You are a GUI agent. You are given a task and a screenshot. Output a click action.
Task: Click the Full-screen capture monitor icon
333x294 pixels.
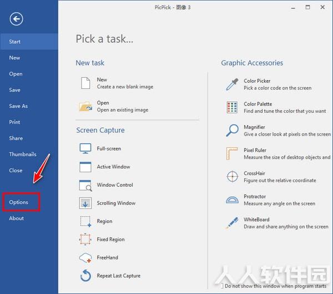click(85, 148)
